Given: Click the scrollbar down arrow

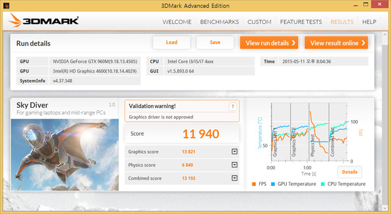Looking at the screenshot, I should [384, 208].
